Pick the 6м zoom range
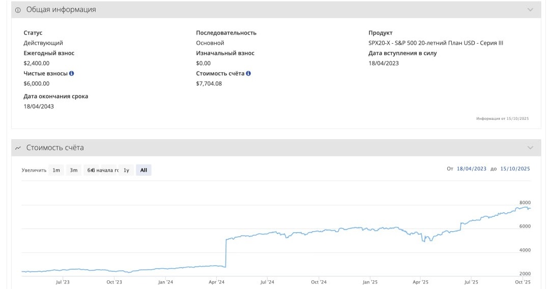552x289 pixels. 90,170
